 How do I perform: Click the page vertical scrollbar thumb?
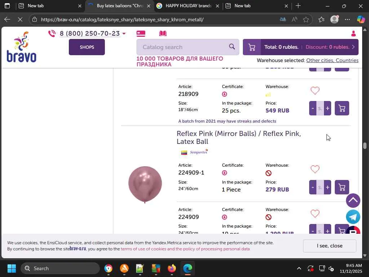click(x=365, y=146)
